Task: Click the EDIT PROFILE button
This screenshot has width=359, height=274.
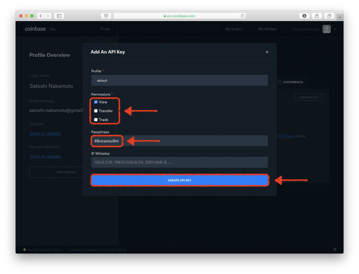Action: click(56, 172)
